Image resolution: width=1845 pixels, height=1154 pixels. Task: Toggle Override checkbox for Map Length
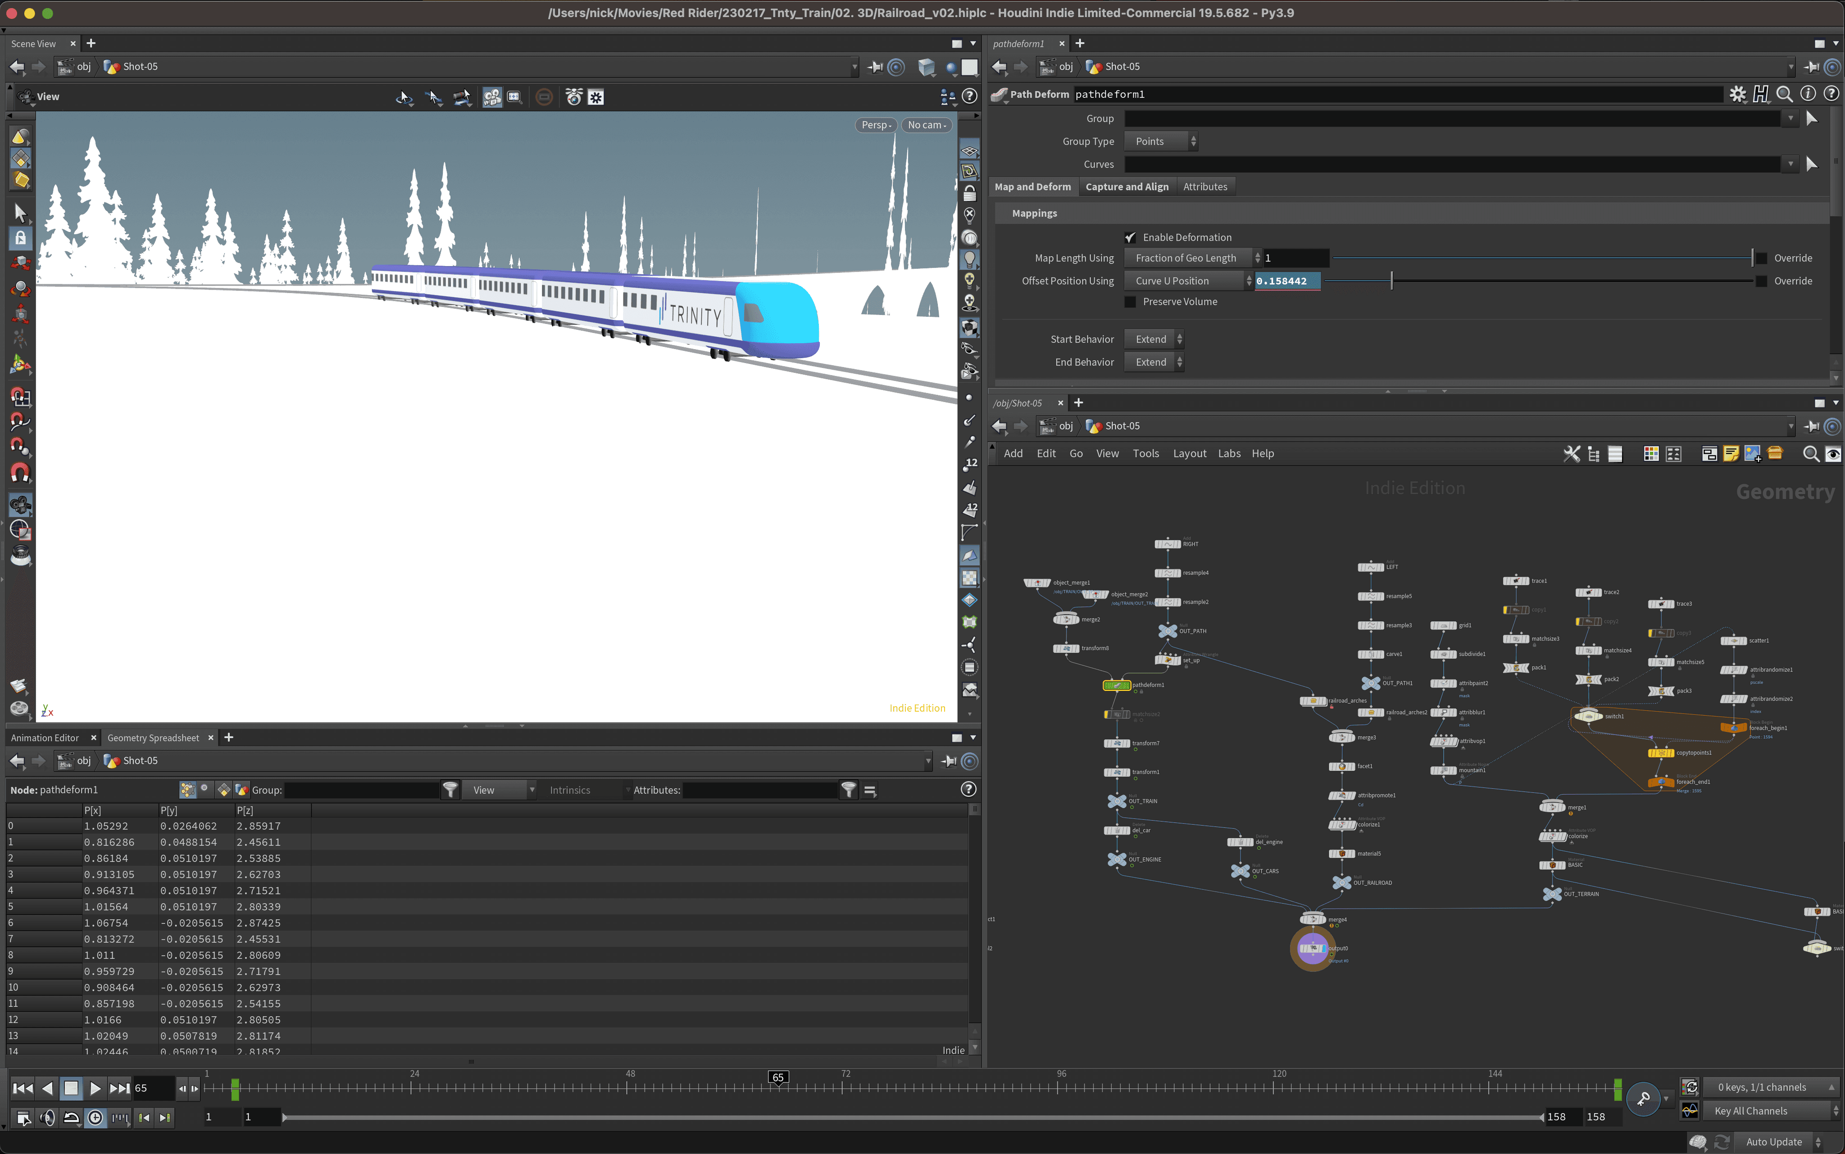[1761, 259]
